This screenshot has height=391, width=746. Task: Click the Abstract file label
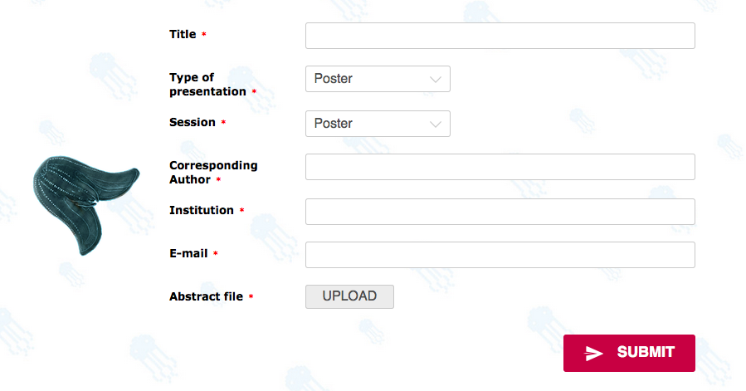tap(206, 296)
